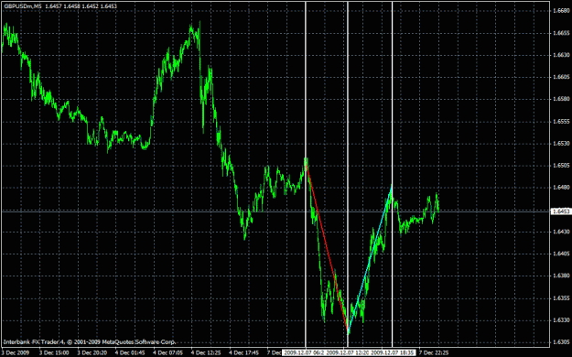Click the 1.6505 price axis label
572x357 pixels.
click(561, 166)
